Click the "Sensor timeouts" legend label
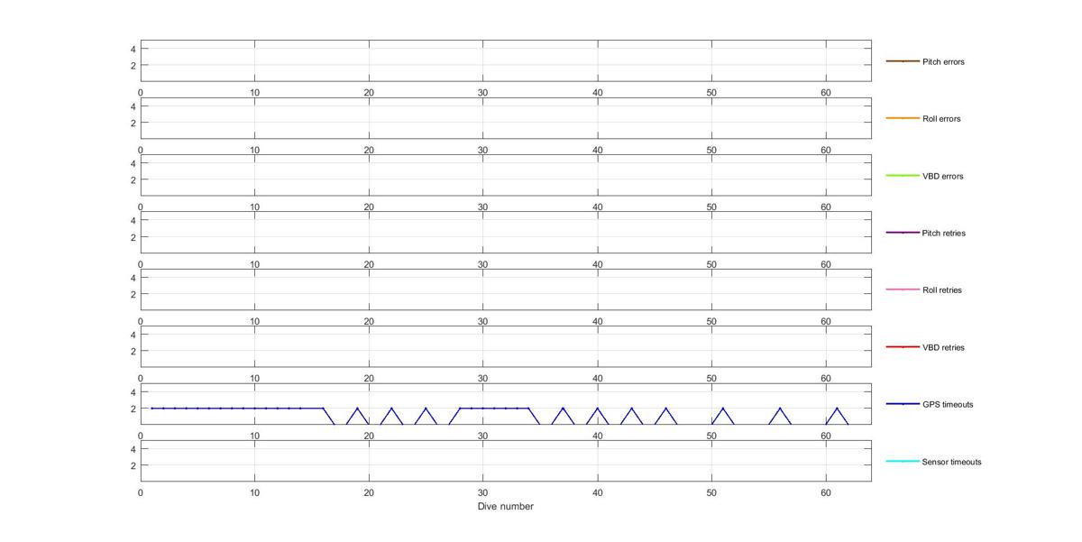This screenshot has height=542, width=1082. (951, 462)
